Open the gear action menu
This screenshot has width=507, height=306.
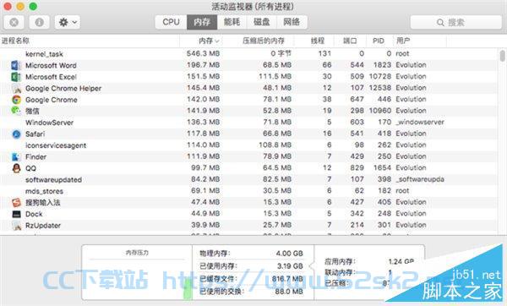68,22
